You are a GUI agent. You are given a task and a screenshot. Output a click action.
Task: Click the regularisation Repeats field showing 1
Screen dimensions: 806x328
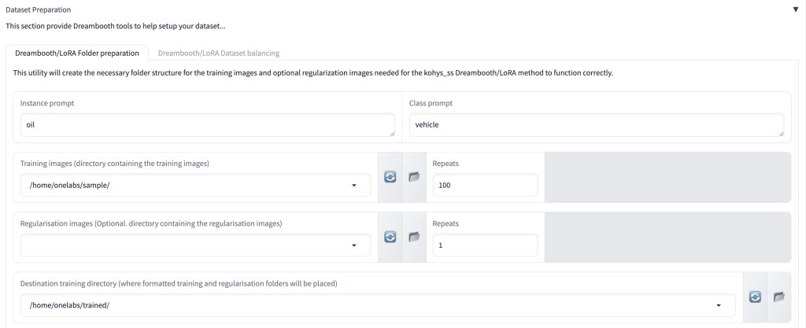click(x=485, y=245)
